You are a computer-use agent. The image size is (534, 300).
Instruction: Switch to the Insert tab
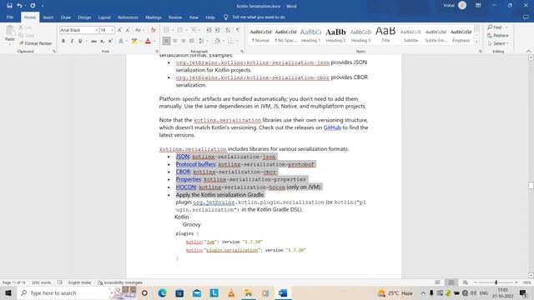click(48, 17)
